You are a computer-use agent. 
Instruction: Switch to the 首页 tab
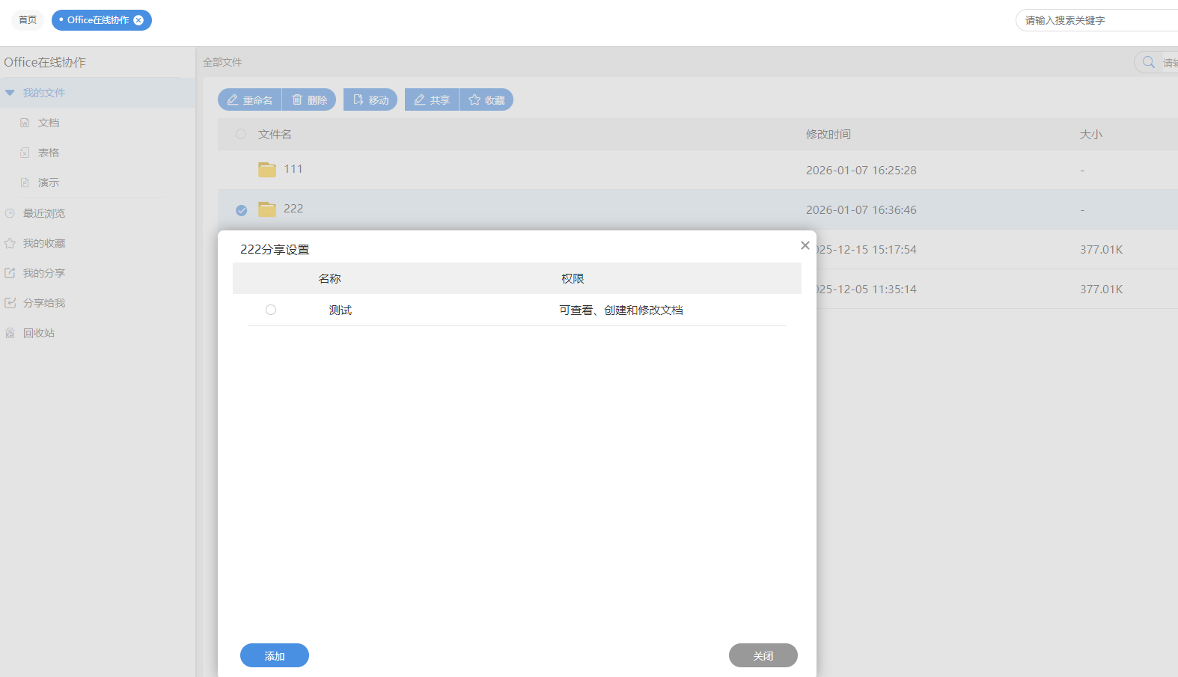click(x=28, y=20)
